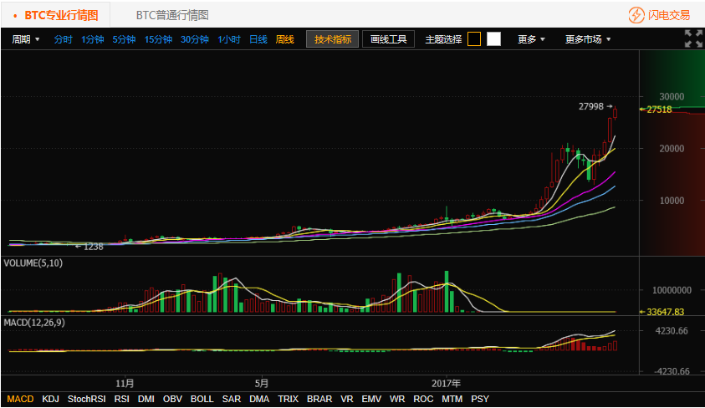Select the 周线 weekly period

point(285,39)
